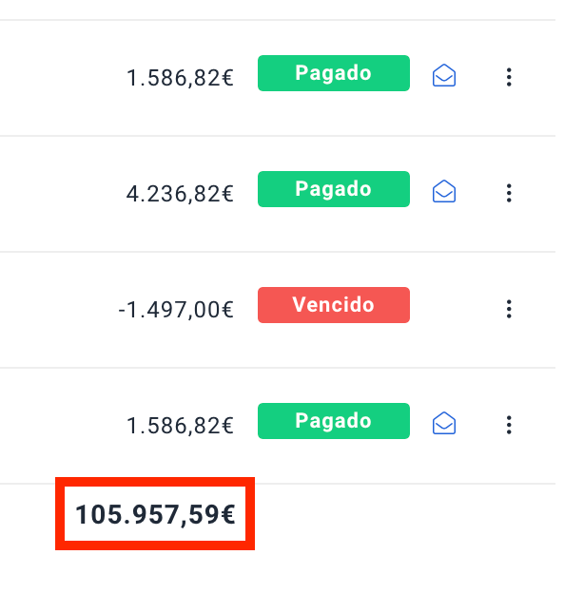Viewport: 584px width, 593px height.
Task: Open more options in the last invoice row
Action: tap(509, 425)
